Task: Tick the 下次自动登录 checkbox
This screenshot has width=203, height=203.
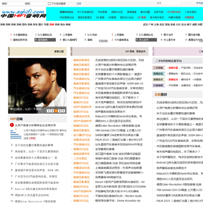Action: (50, 3)
